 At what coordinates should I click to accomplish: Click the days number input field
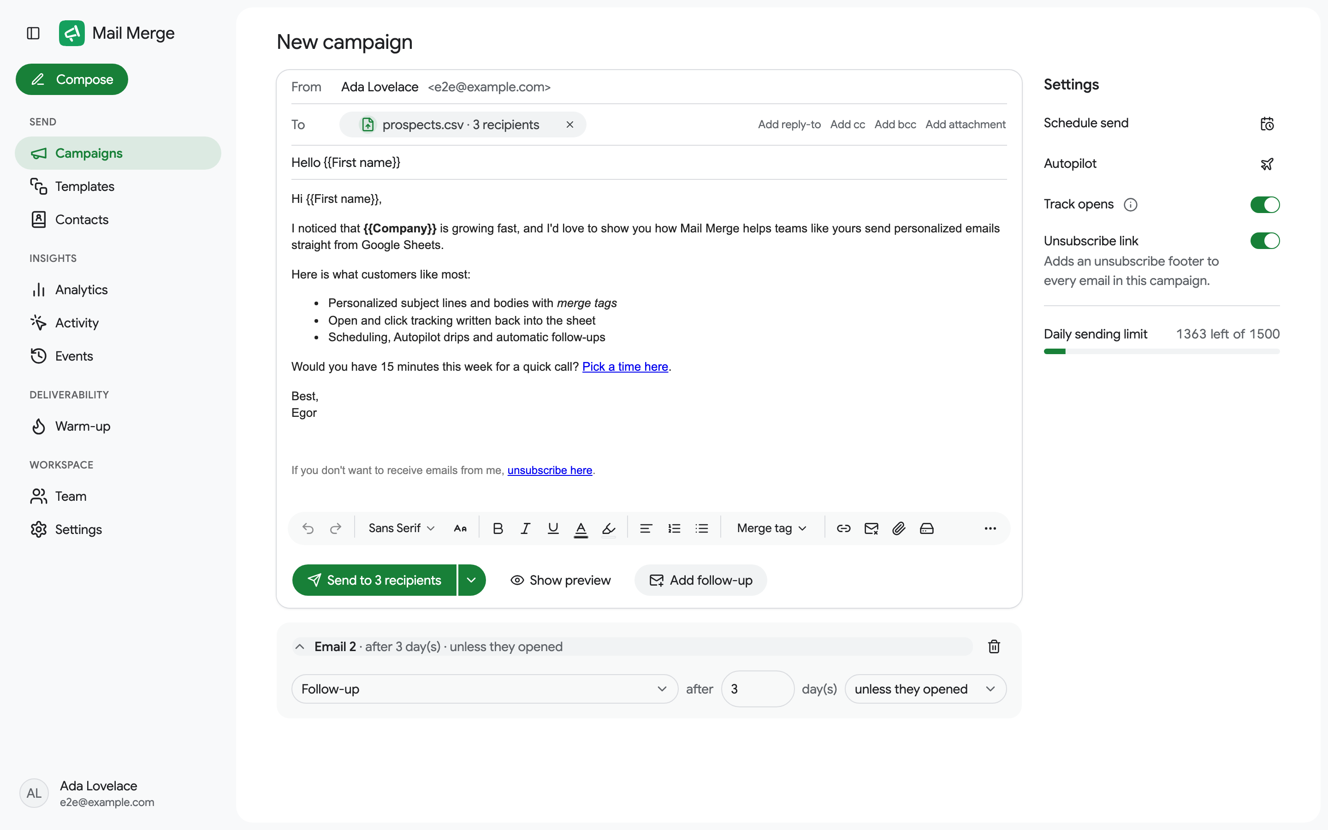pos(757,689)
